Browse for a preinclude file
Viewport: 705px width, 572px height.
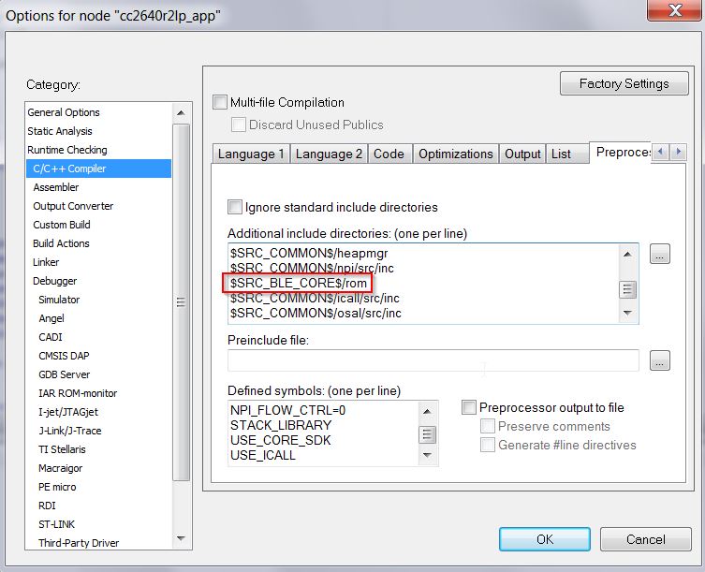(x=659, y=359)
